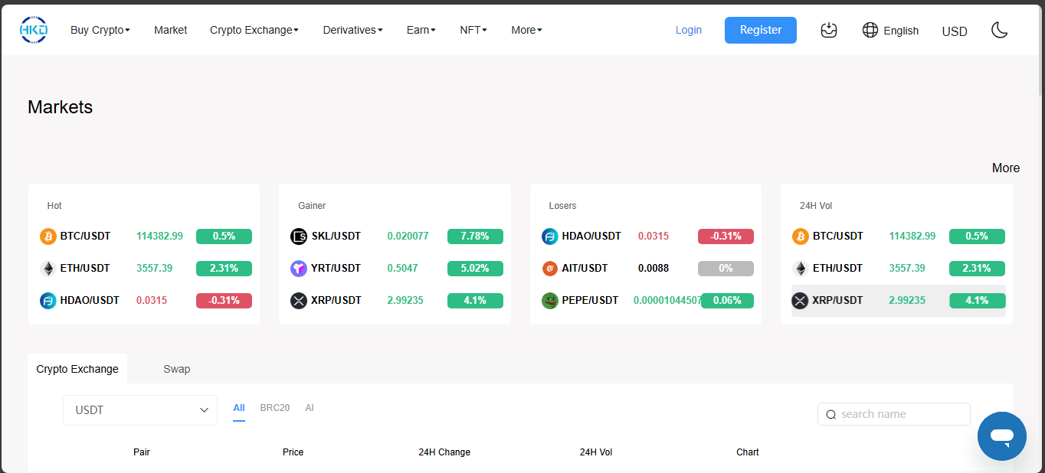Toggle dark mode with the moon icon
This screenshot has height=473, width=1045.
999,30
